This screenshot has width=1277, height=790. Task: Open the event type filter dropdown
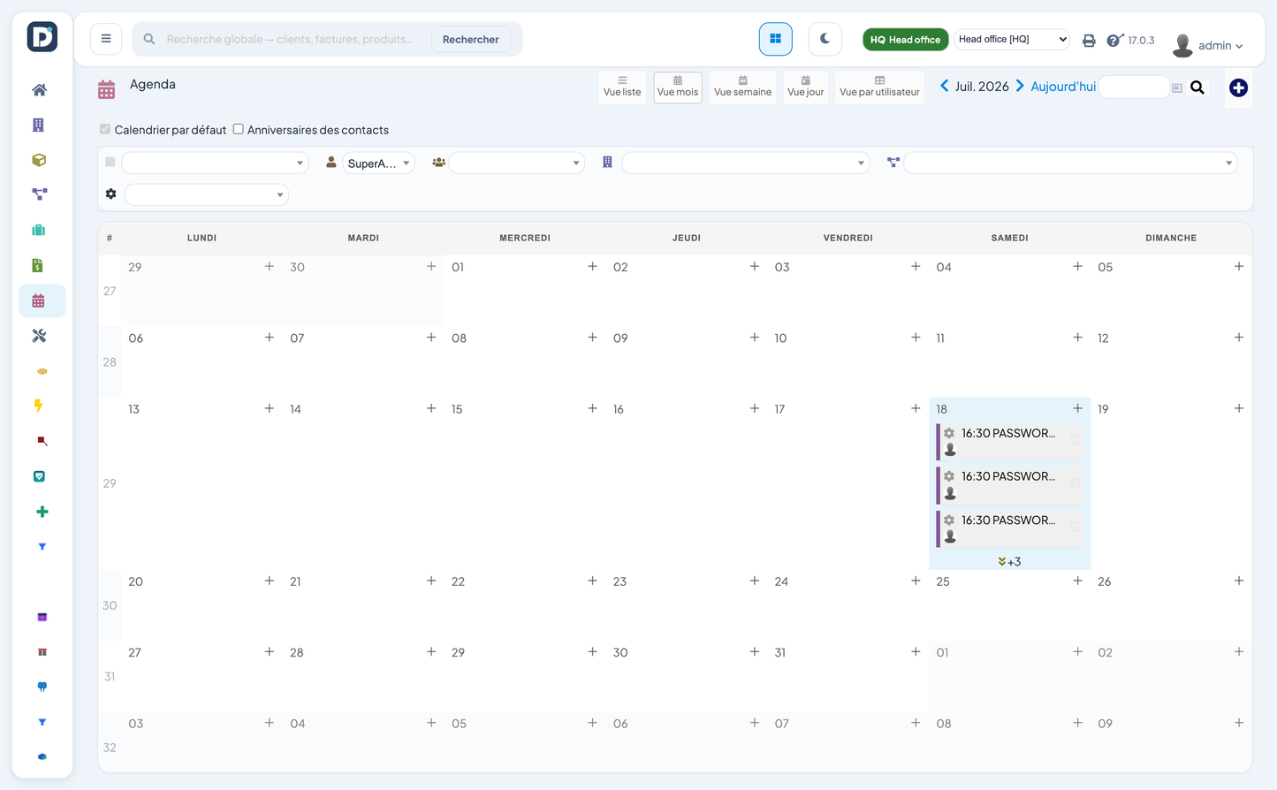point(215,163)
